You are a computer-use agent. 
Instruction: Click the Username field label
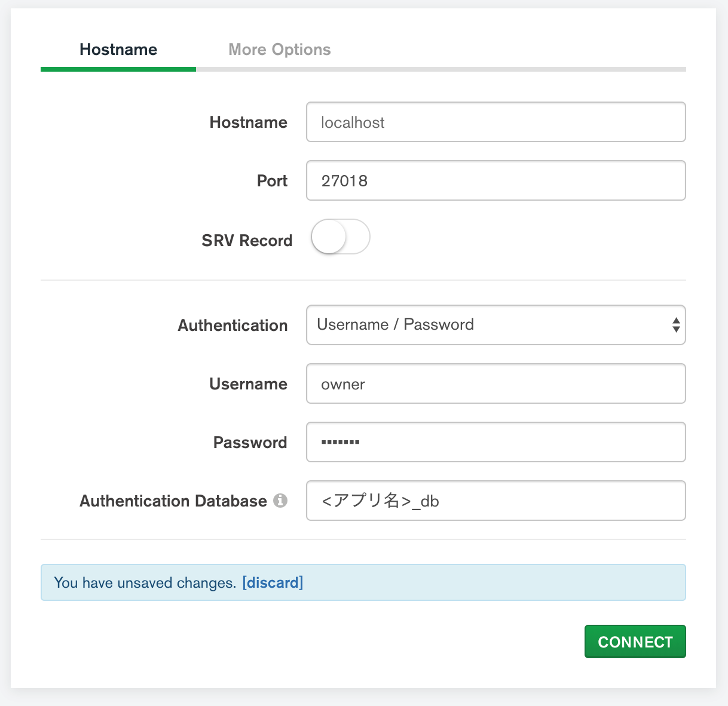[x=248, y=383]
